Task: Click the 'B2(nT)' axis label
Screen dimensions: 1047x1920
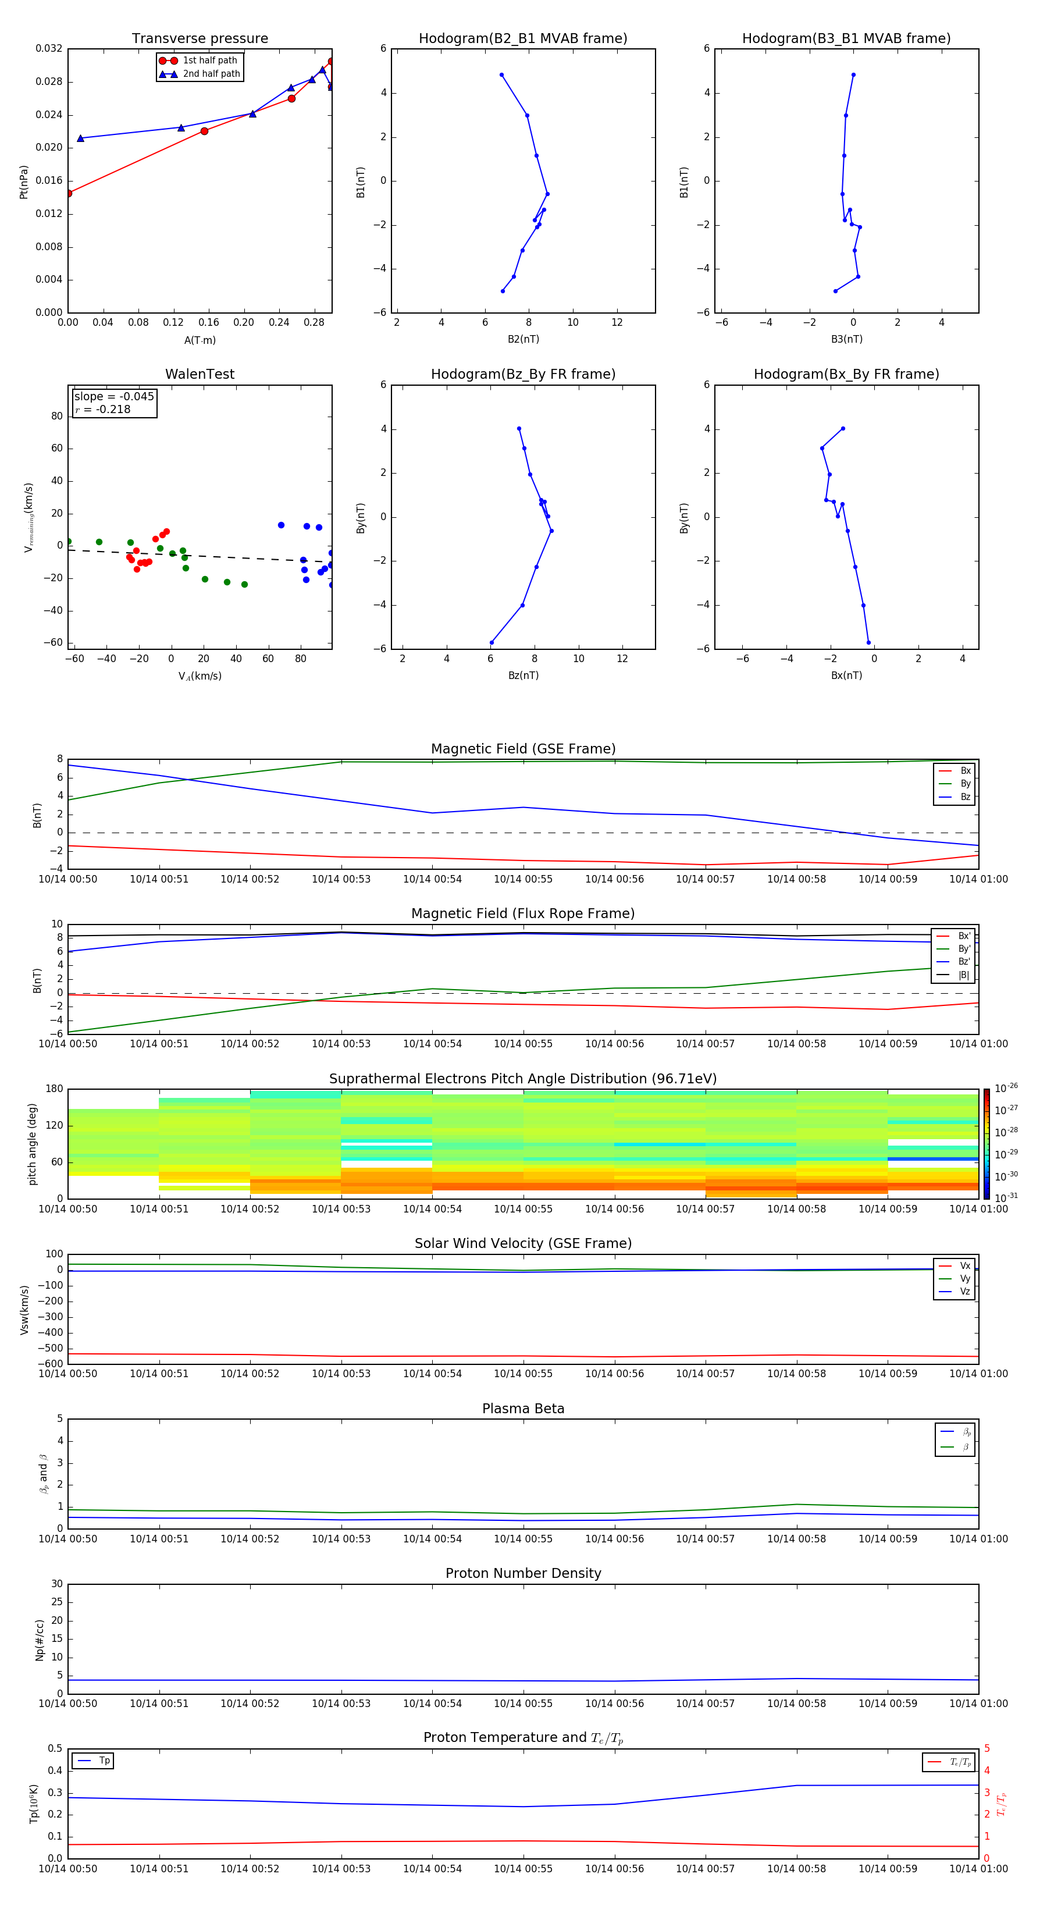Action: pos(523,339)
